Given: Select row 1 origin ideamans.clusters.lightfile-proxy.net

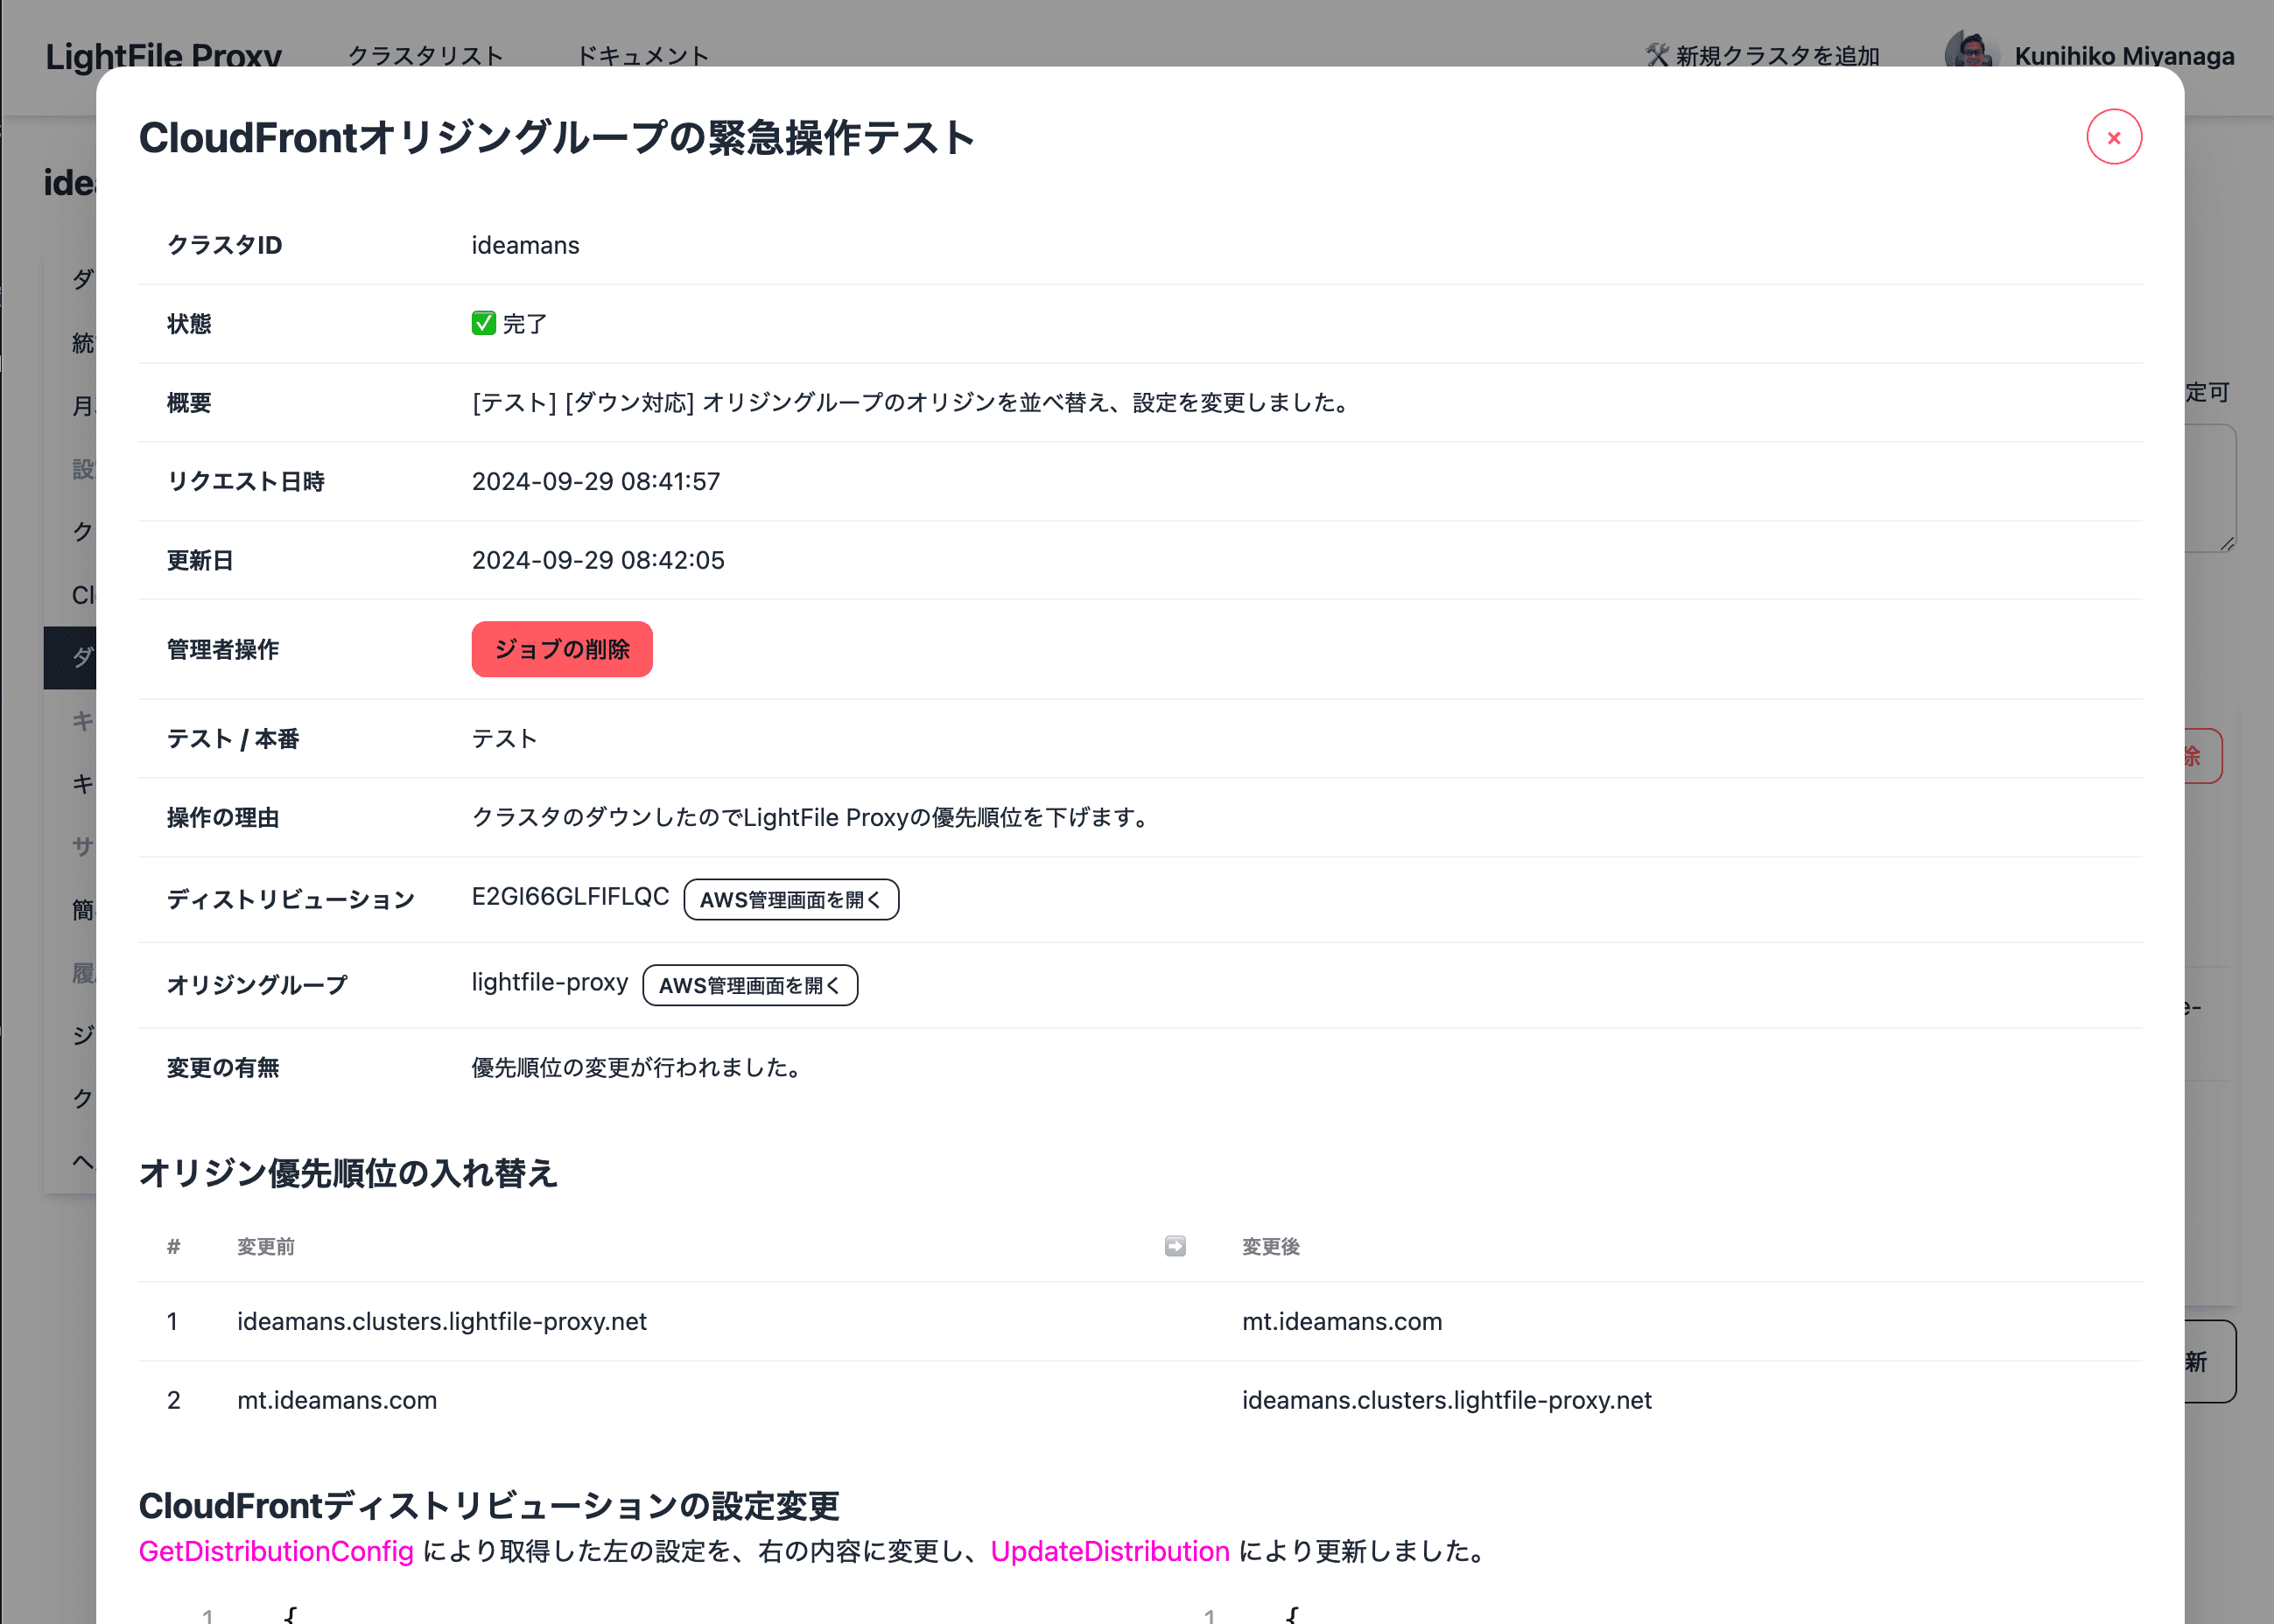Looking at the screenshot, I should click(442, 1321).
